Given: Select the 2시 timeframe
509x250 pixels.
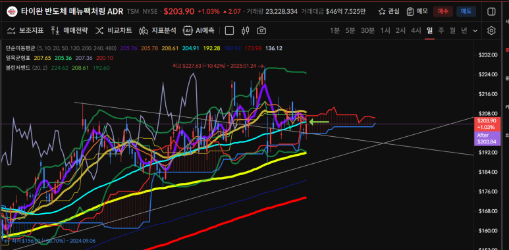Looking at the screenshot, I should pos(400,31).
